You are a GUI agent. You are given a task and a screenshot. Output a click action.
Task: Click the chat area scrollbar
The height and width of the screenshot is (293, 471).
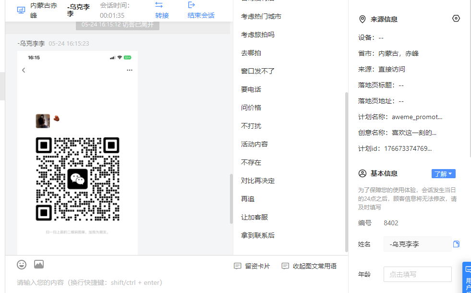pos(231,199)
